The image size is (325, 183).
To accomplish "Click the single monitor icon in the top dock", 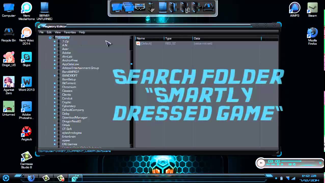I will click(117, 7).
